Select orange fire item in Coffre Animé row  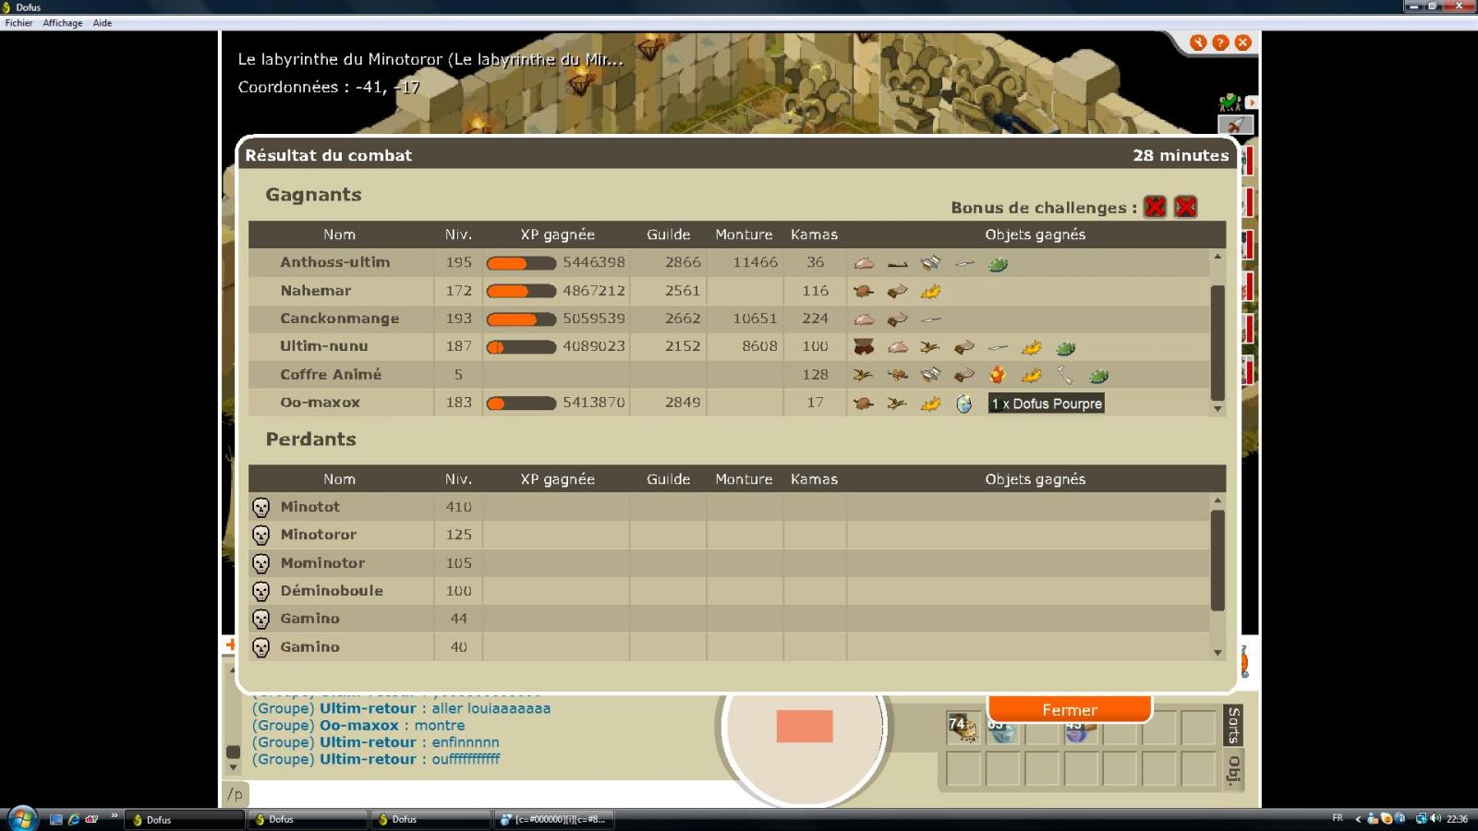tap(998, 375)
